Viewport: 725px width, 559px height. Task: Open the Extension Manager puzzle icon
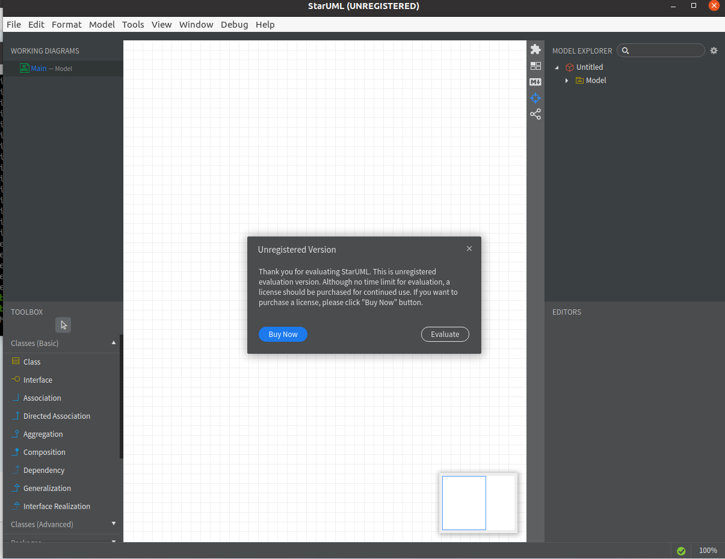535,49
